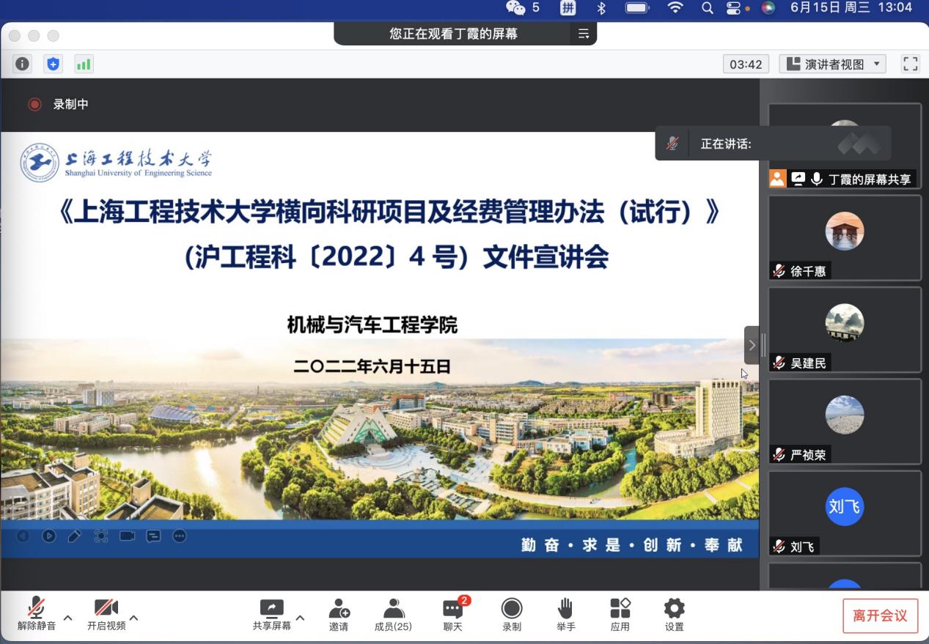Click the meeting info icon
Screen dimensions: 929x644
(x=22, y=64)
